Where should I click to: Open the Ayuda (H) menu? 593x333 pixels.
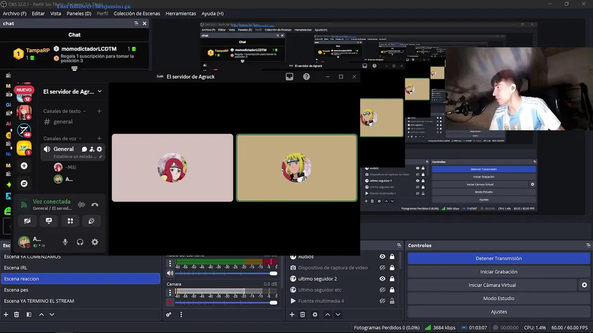click(212, 13)
